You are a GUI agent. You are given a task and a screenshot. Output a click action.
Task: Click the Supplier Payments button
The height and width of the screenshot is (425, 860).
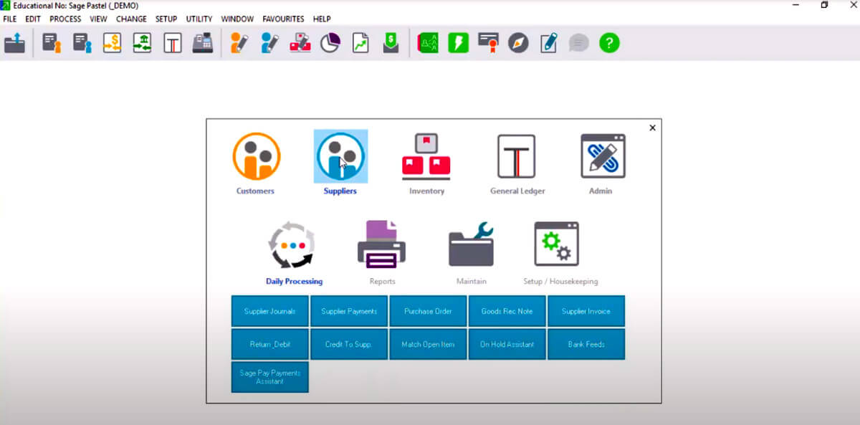click(x=349, y=311)
